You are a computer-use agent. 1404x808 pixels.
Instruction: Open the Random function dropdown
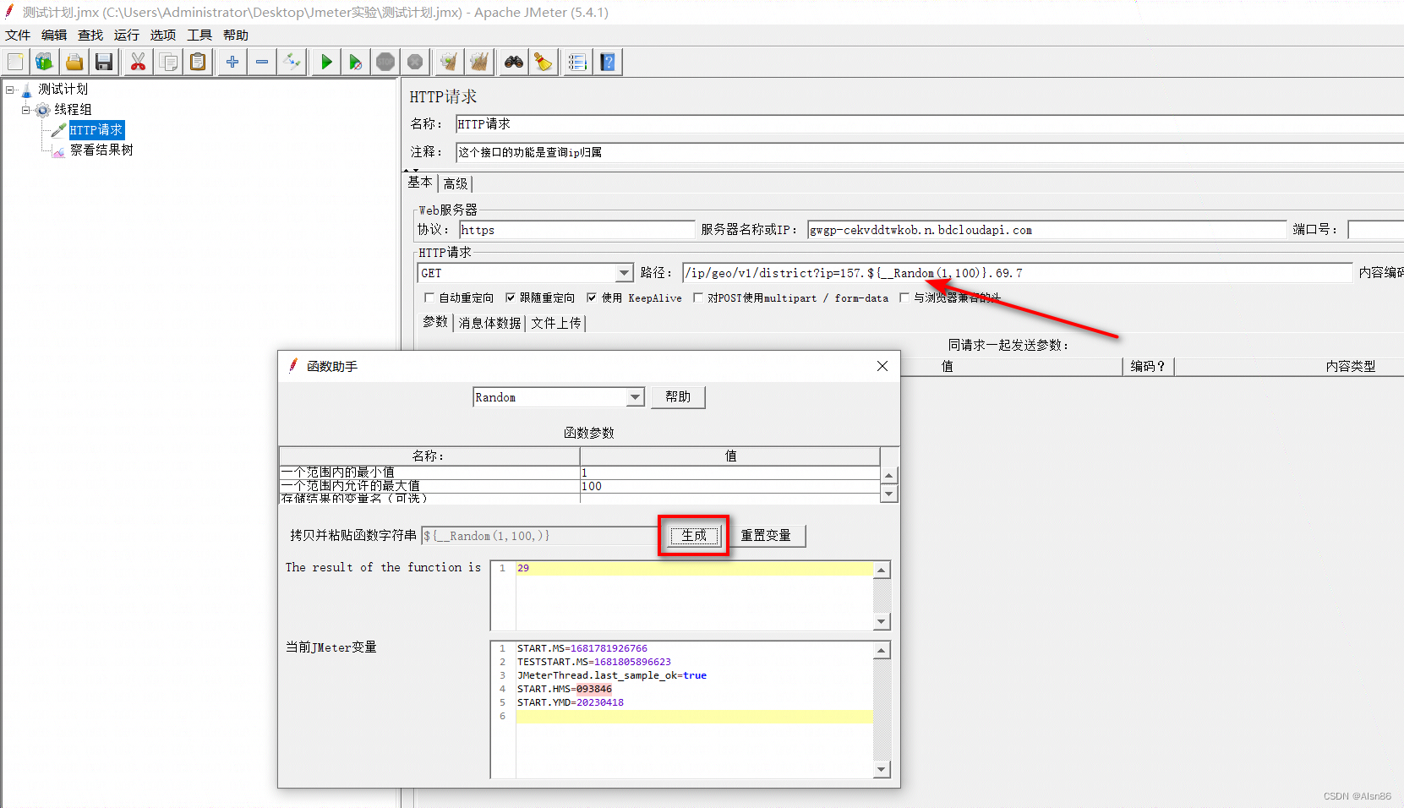point(635,397)
